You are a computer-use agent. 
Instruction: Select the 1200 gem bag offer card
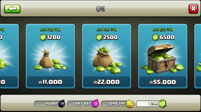50,56
